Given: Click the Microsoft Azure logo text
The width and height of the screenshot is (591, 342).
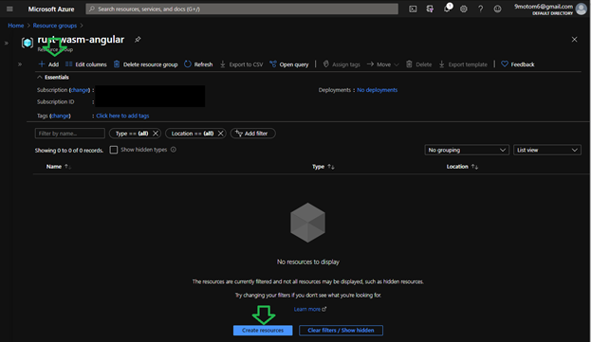Looking at the screenshot, I should click(51, 9).
